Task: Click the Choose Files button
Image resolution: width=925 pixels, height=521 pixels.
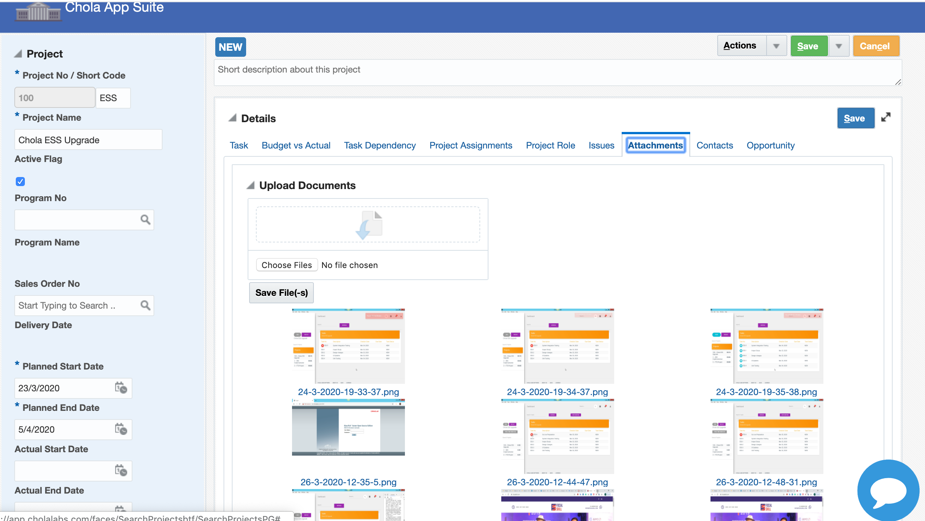Action: pyautogui.click(x=287, y=265)
